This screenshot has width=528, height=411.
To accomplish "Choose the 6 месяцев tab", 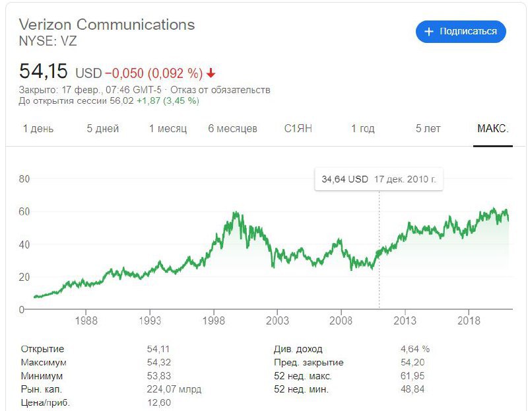I will (x=232, y=128).
